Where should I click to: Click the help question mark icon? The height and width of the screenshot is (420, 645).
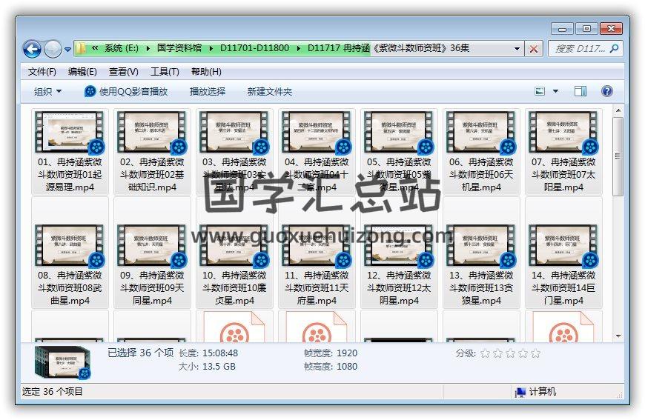(x=606, y=91)
